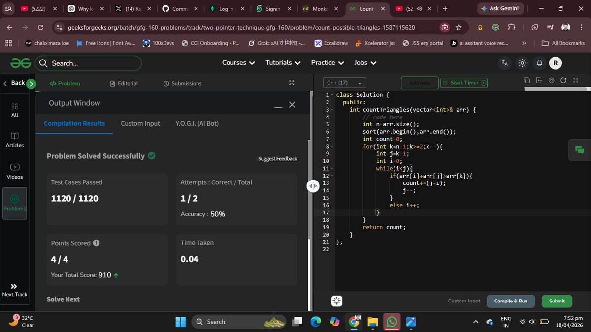
Task: Expand the Courses menu
Action: pyautogui.click(x=238, y=63)
